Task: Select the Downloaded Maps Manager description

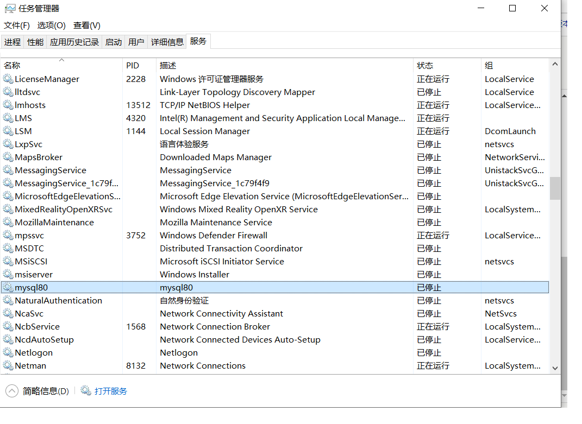Action: [x=216, y=157]
